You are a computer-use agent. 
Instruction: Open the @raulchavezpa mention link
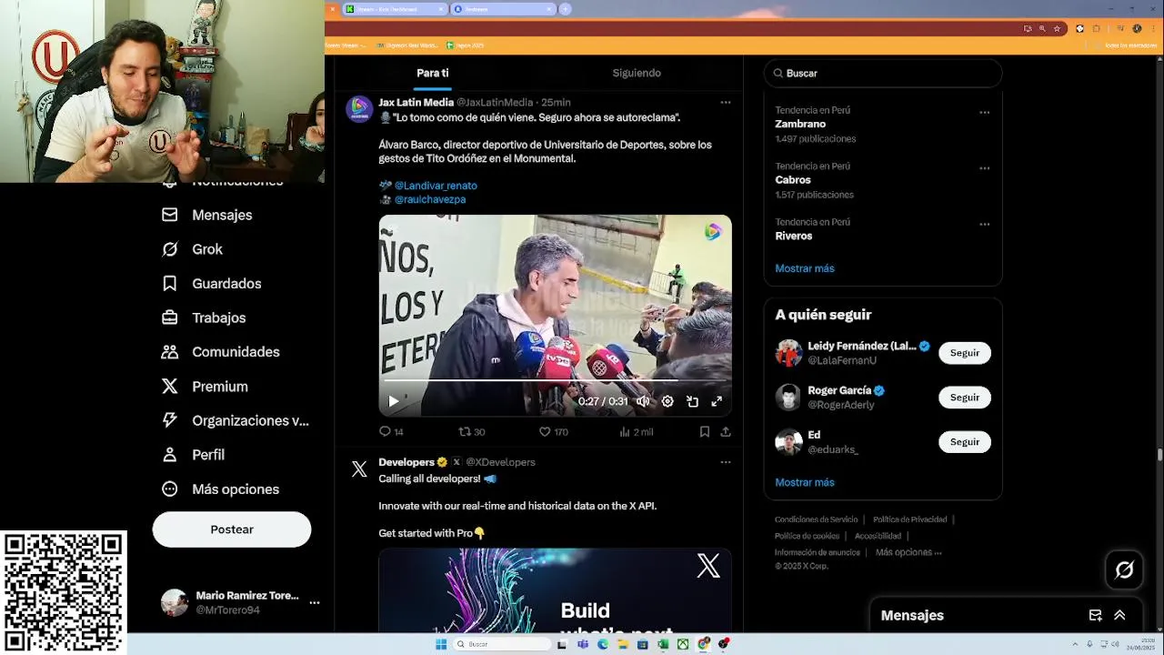click(430, 199)
